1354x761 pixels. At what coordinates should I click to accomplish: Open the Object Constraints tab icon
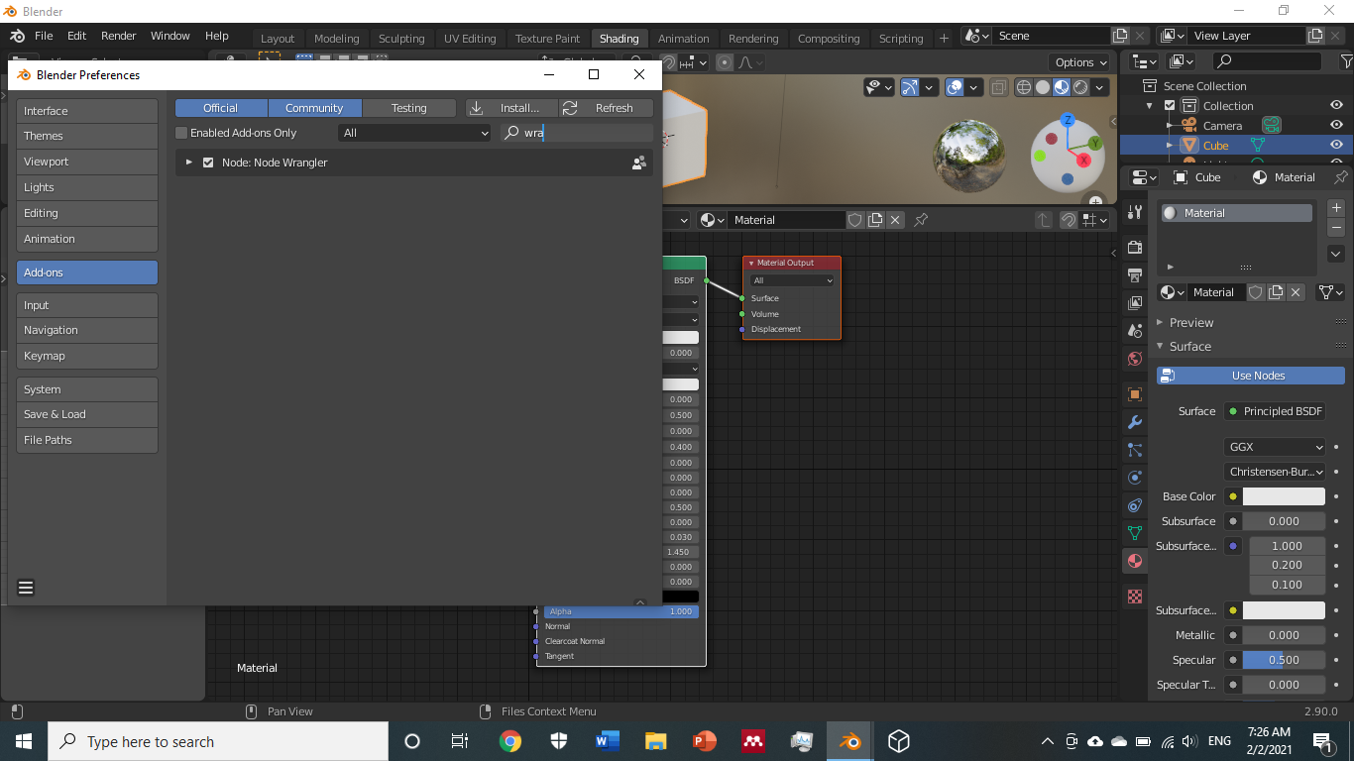(1135, 505)
